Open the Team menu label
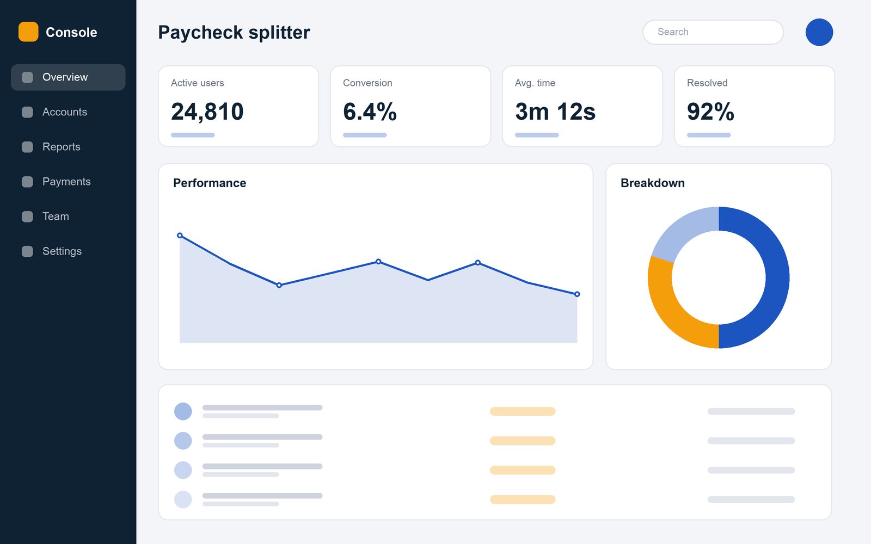Screen dimensions: 871x544 pyautogui.click(x=56, y=217)
